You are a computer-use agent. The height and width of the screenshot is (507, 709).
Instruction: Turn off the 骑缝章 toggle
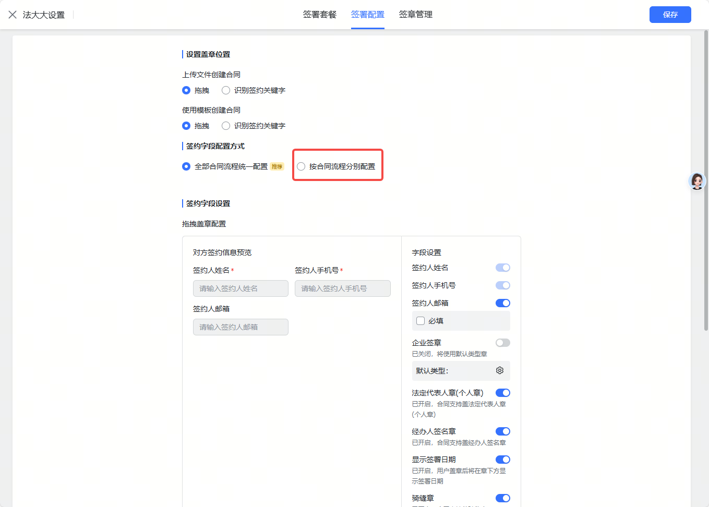[x=502, y=498]
